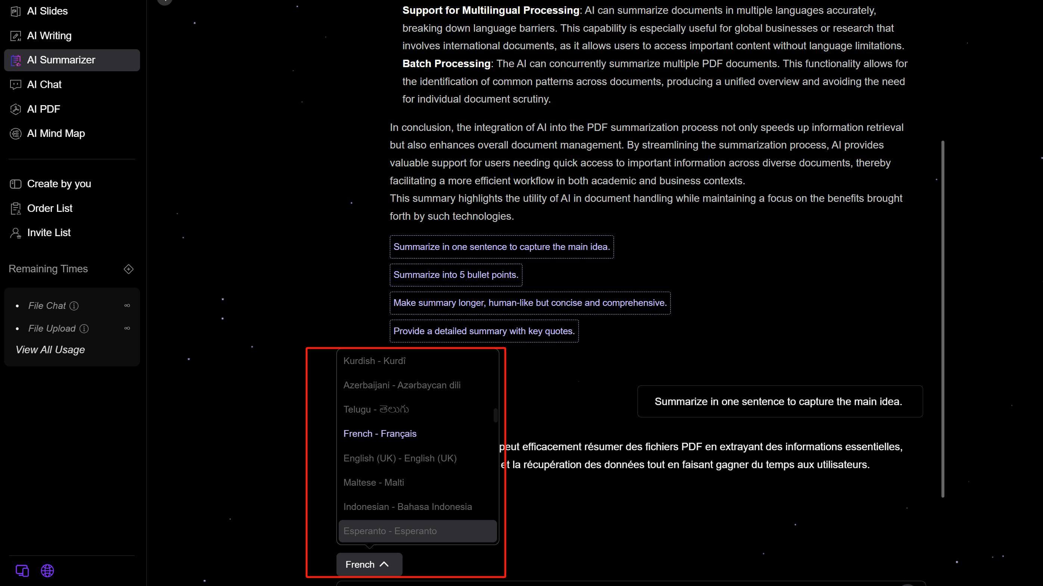The height and width of the screenshot is (586, 1043).
Task: Open AI Writing from the sidebar
Action: (x=72, y=36)
